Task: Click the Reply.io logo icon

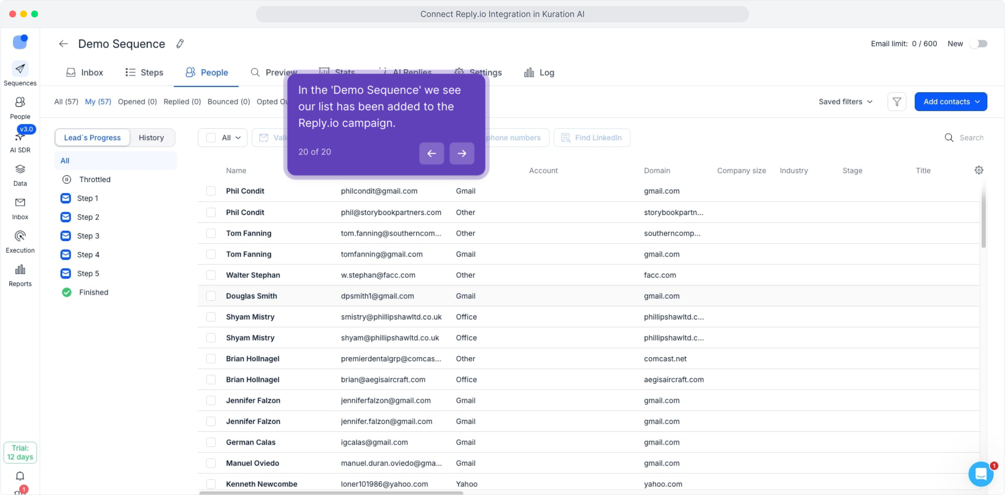Action: coord(20,42)
